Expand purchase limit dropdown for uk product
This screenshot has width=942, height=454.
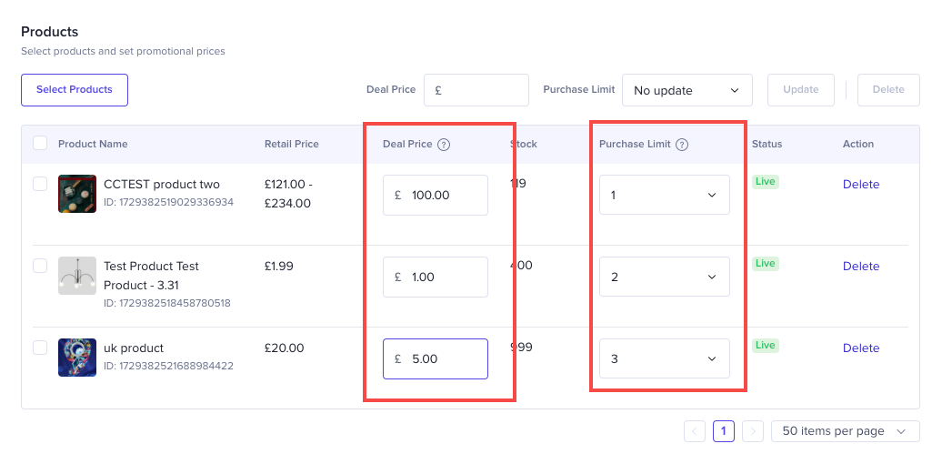pos(664,358)
